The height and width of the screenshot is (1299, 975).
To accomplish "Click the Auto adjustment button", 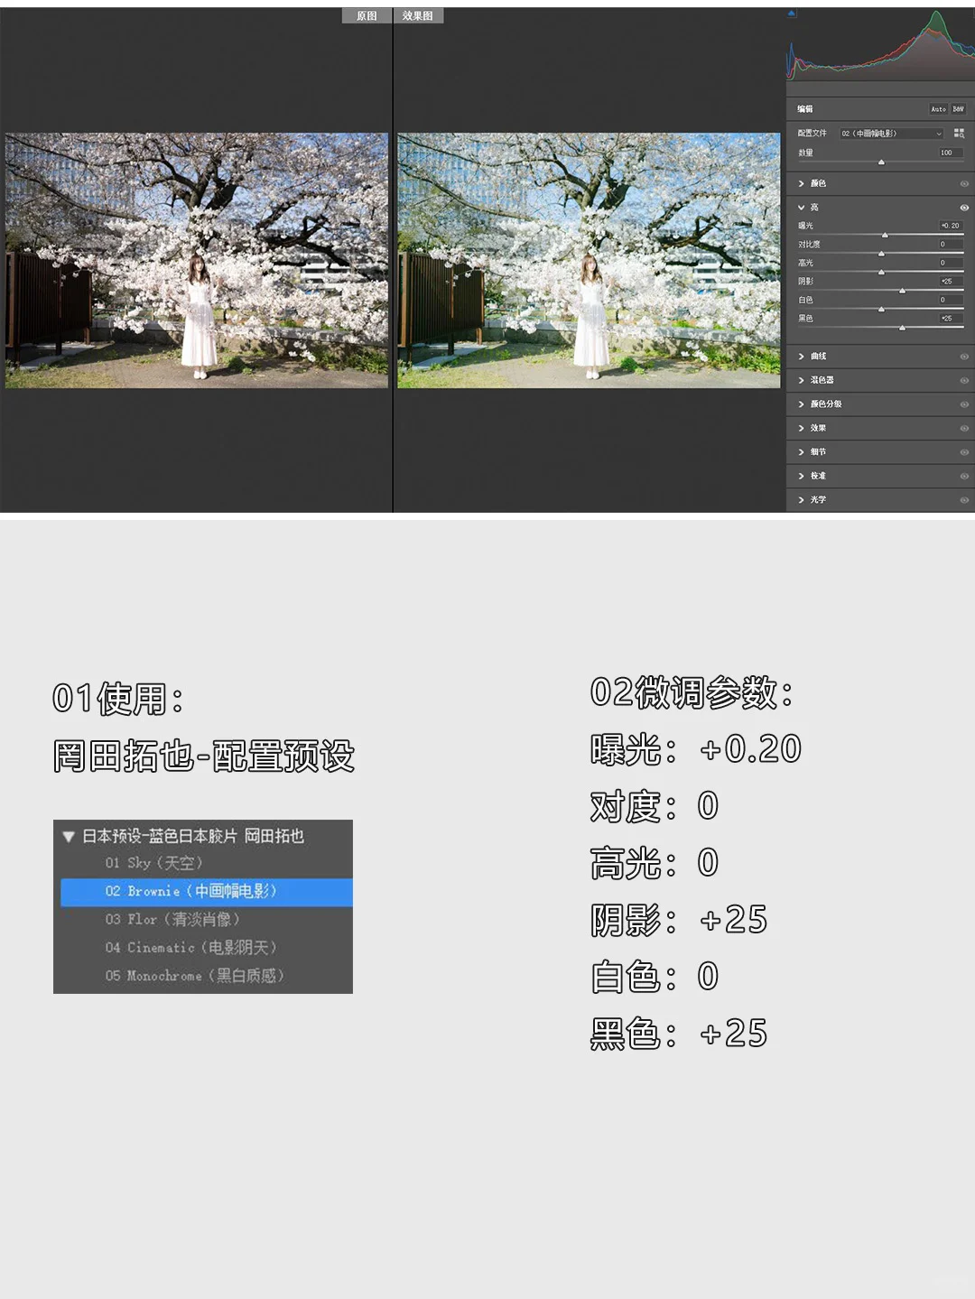I will click(x=938, y=109).
